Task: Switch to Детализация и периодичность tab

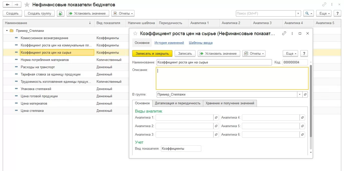Action: pos(177,103)
